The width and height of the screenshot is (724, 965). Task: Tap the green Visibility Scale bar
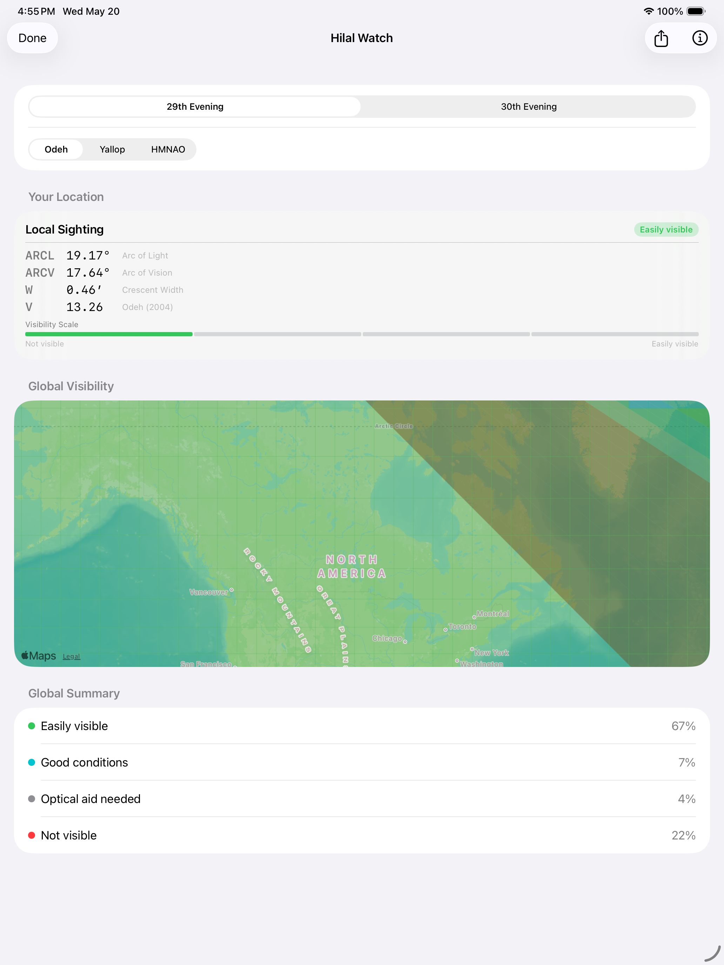109,334
